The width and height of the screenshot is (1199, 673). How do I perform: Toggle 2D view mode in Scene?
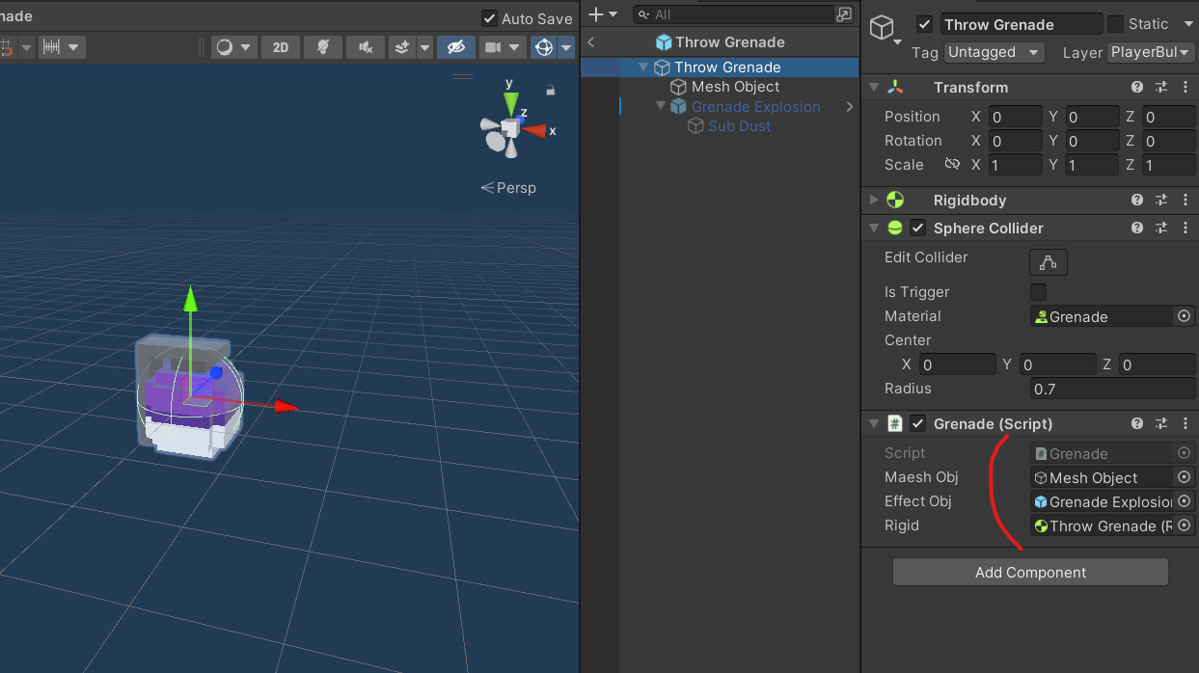tap(280, 47)
